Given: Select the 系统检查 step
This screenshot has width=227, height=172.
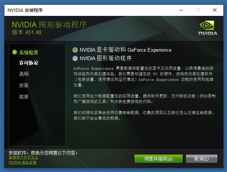Looking at the screenshot, I should 28,52.
